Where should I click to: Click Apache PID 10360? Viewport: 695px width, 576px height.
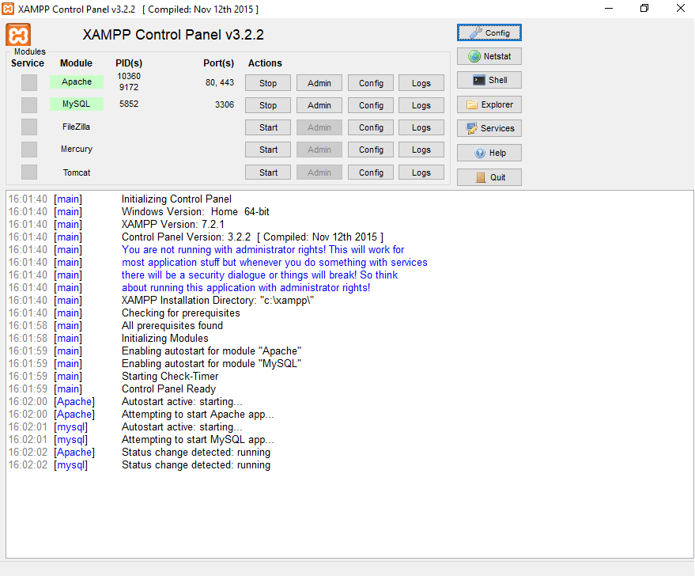point(129,76)
